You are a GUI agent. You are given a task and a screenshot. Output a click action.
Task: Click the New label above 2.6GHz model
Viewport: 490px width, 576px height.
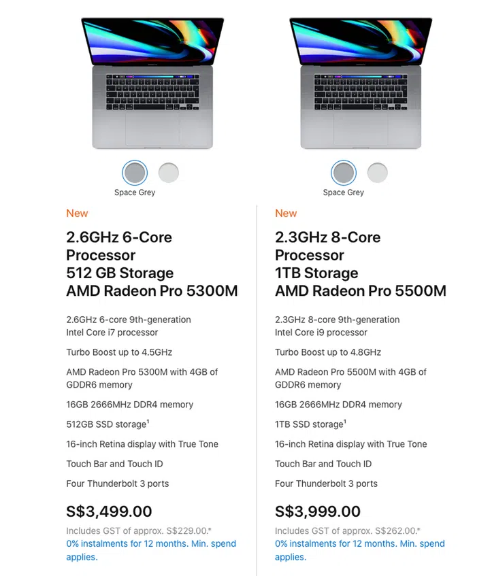pyautogui.click(x=77, y=214)
